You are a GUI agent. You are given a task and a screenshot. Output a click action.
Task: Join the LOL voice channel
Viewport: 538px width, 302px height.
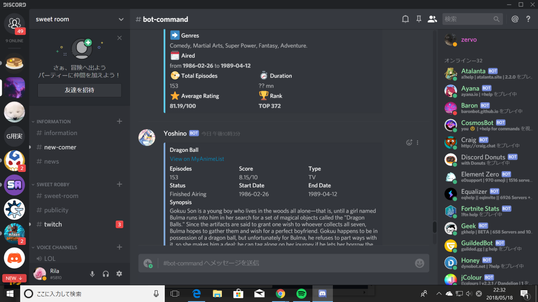tap(79, 258)
